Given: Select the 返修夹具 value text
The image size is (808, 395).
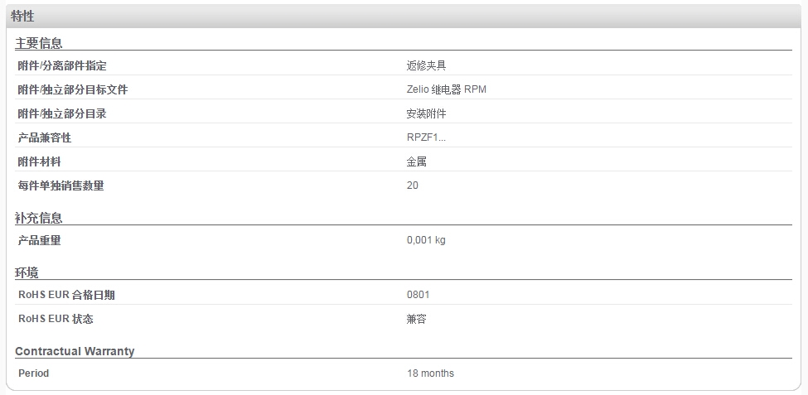Looking at the screenshot, I should pos(426,66).
